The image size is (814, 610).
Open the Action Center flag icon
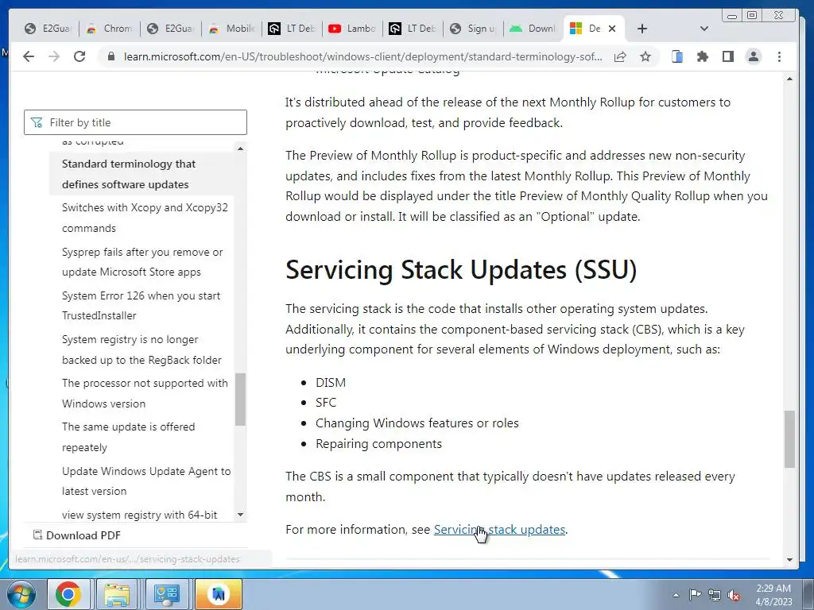point(695,595)
